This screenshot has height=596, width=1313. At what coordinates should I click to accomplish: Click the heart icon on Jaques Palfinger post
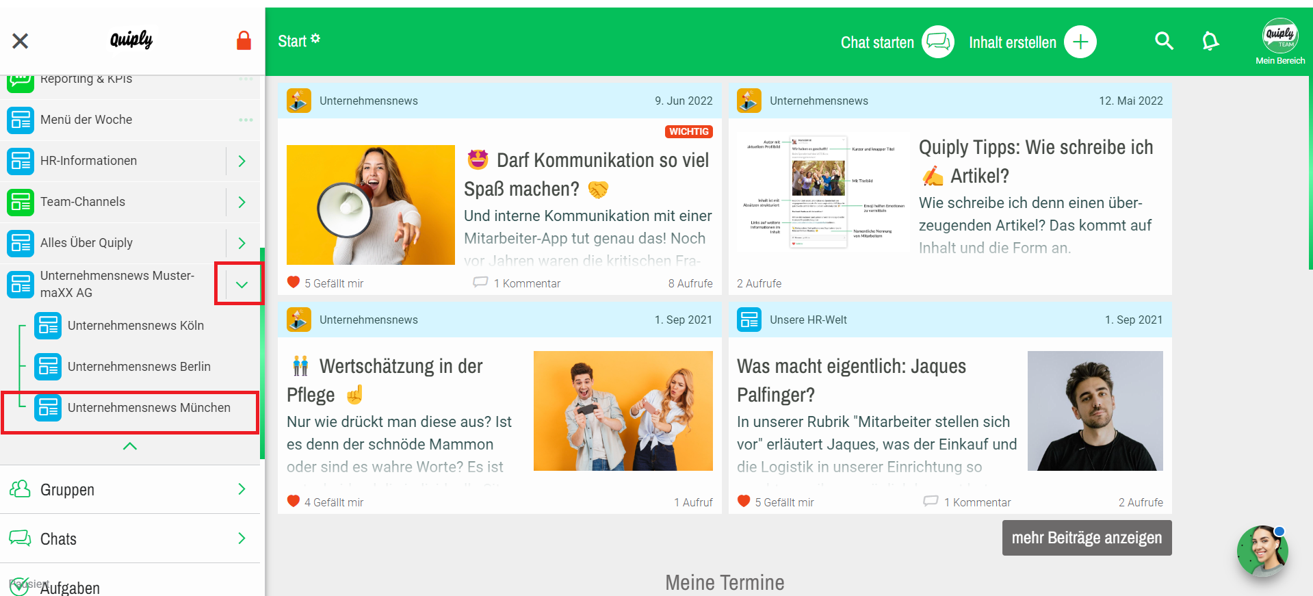point(744,501)
